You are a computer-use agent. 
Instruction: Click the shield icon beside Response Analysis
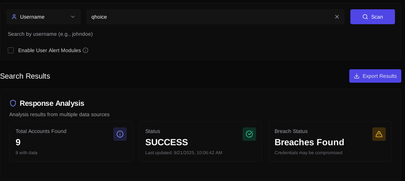coord(13,103)
